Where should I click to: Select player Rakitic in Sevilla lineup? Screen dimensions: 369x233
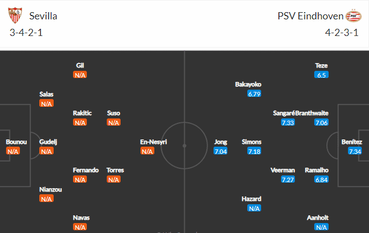pyautogui.click(x=82, y=113)
